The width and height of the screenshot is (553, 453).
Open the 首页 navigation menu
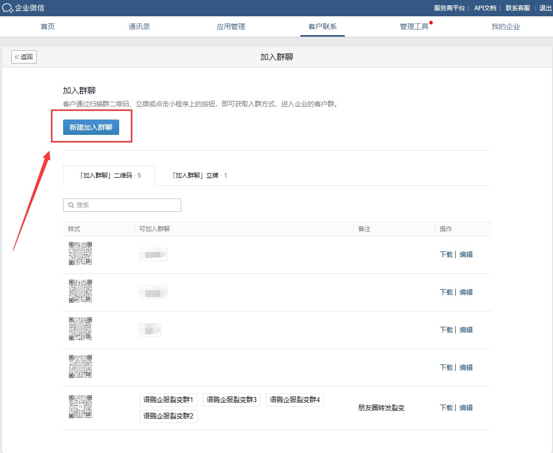[x=48, y=26]
